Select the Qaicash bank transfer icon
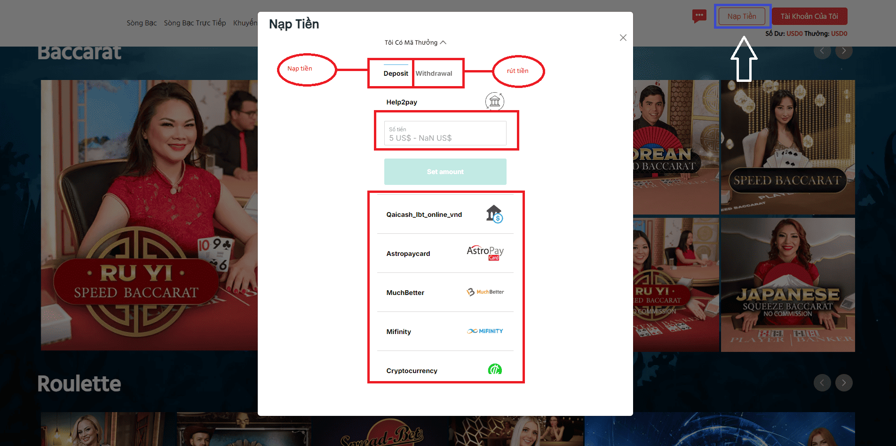 494,214
